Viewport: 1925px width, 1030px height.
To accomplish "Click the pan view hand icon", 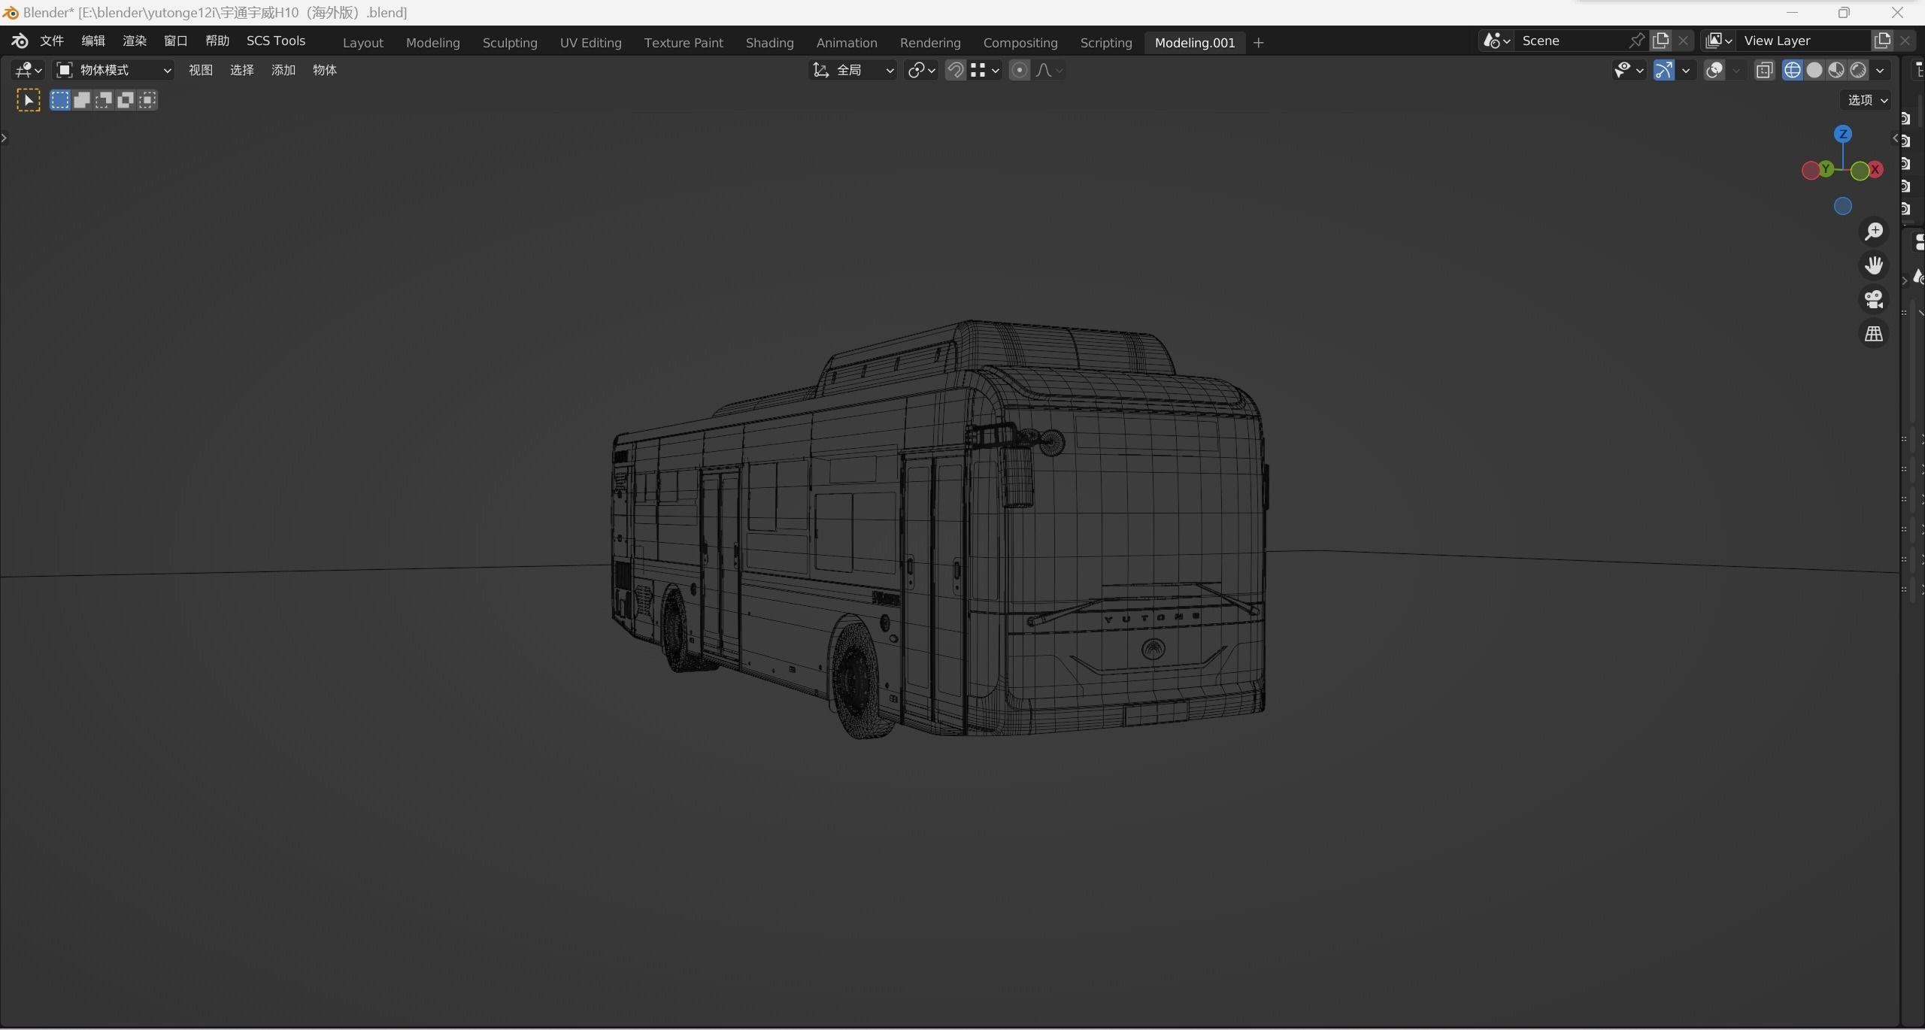I will [1873, 265].
